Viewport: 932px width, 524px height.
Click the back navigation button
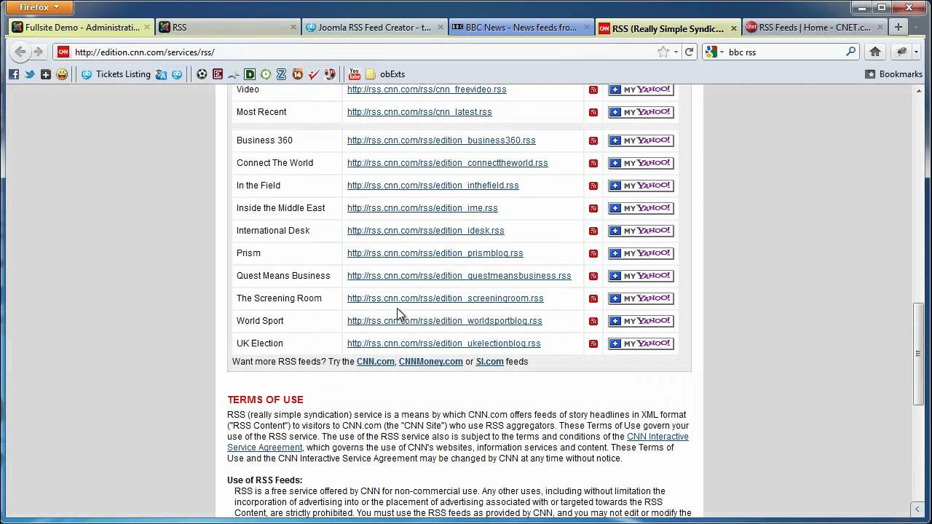pyautogui.click(x=20, y=52)
